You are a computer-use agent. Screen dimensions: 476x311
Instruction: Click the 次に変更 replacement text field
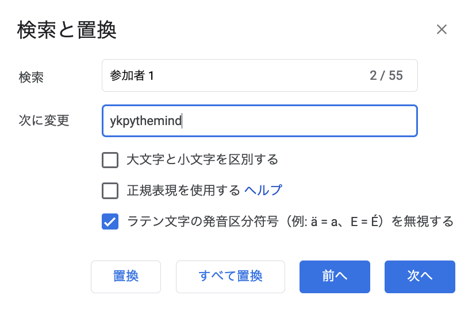tap(259, 120)
